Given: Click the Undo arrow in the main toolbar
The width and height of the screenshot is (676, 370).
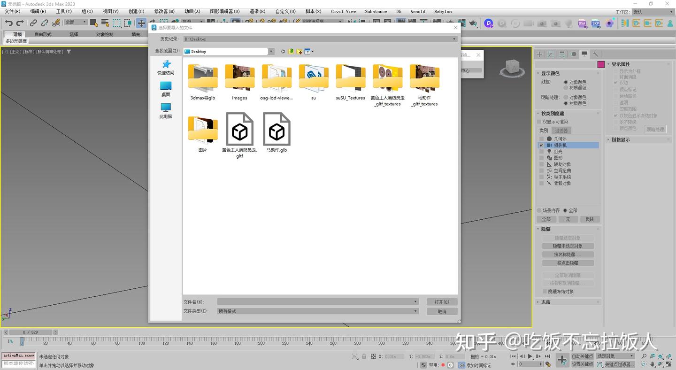Looking at the screenshot, I should point(9,23).
